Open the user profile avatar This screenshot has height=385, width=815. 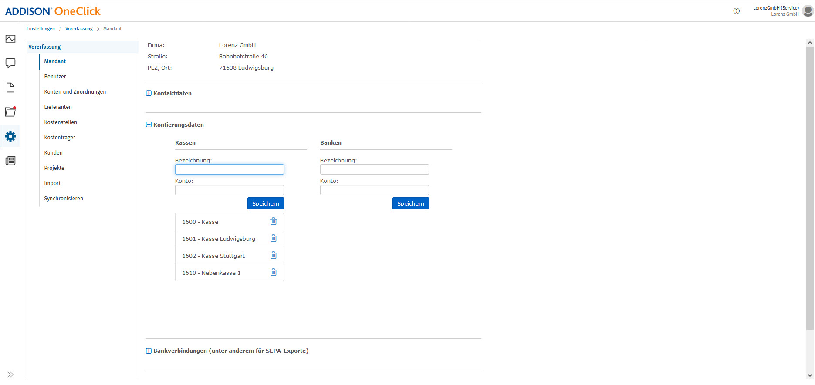point(808,11)
